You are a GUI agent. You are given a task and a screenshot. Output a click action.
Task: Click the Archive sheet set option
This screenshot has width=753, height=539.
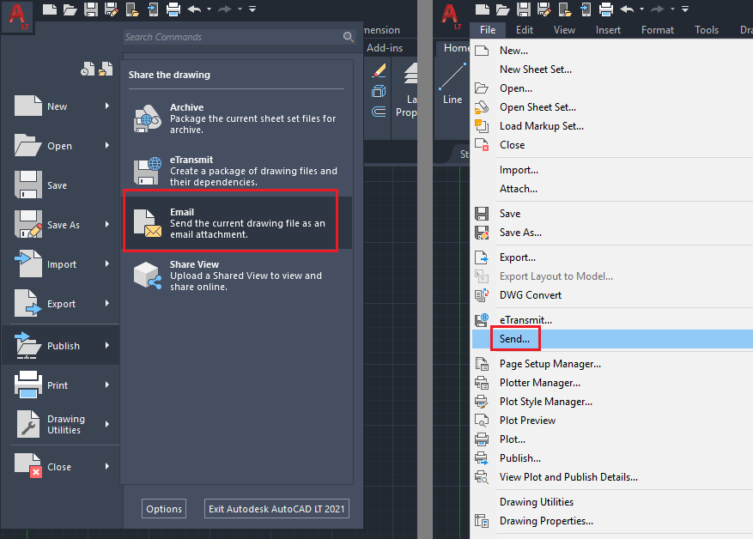(x=238, y=118)
